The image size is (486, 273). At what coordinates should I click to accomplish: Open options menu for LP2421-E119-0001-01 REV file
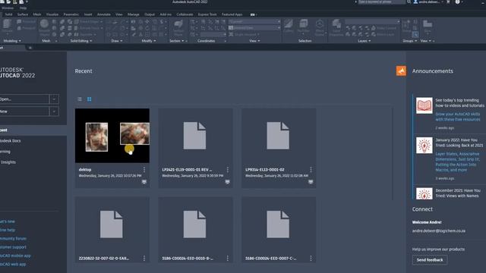[x=228, y=170]
